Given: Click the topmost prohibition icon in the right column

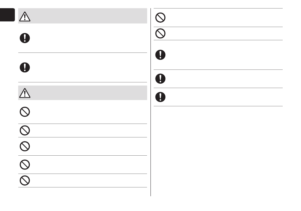Looking at the screenshot, I should 160,18.
